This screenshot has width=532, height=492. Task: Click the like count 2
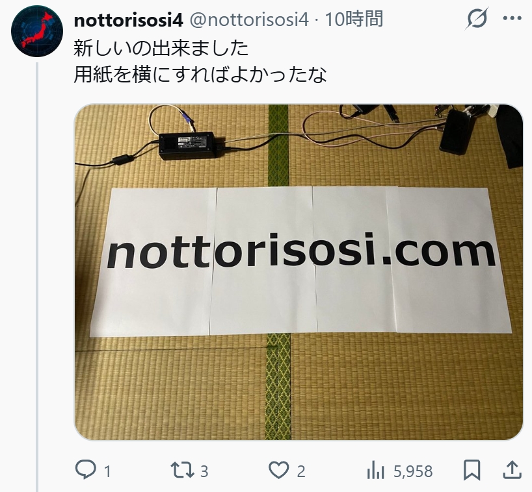coord(301,472)
